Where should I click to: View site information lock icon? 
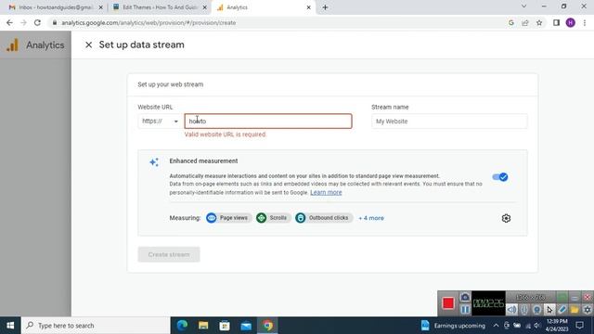55,22
